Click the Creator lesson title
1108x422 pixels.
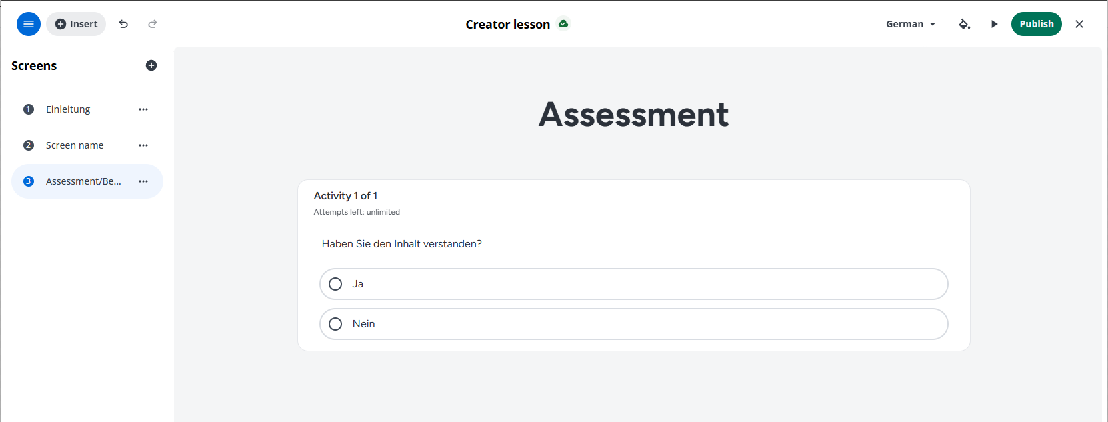(x=507, y=24)
